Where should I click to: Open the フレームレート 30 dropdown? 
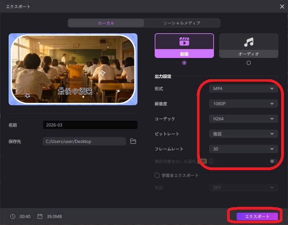243,149
